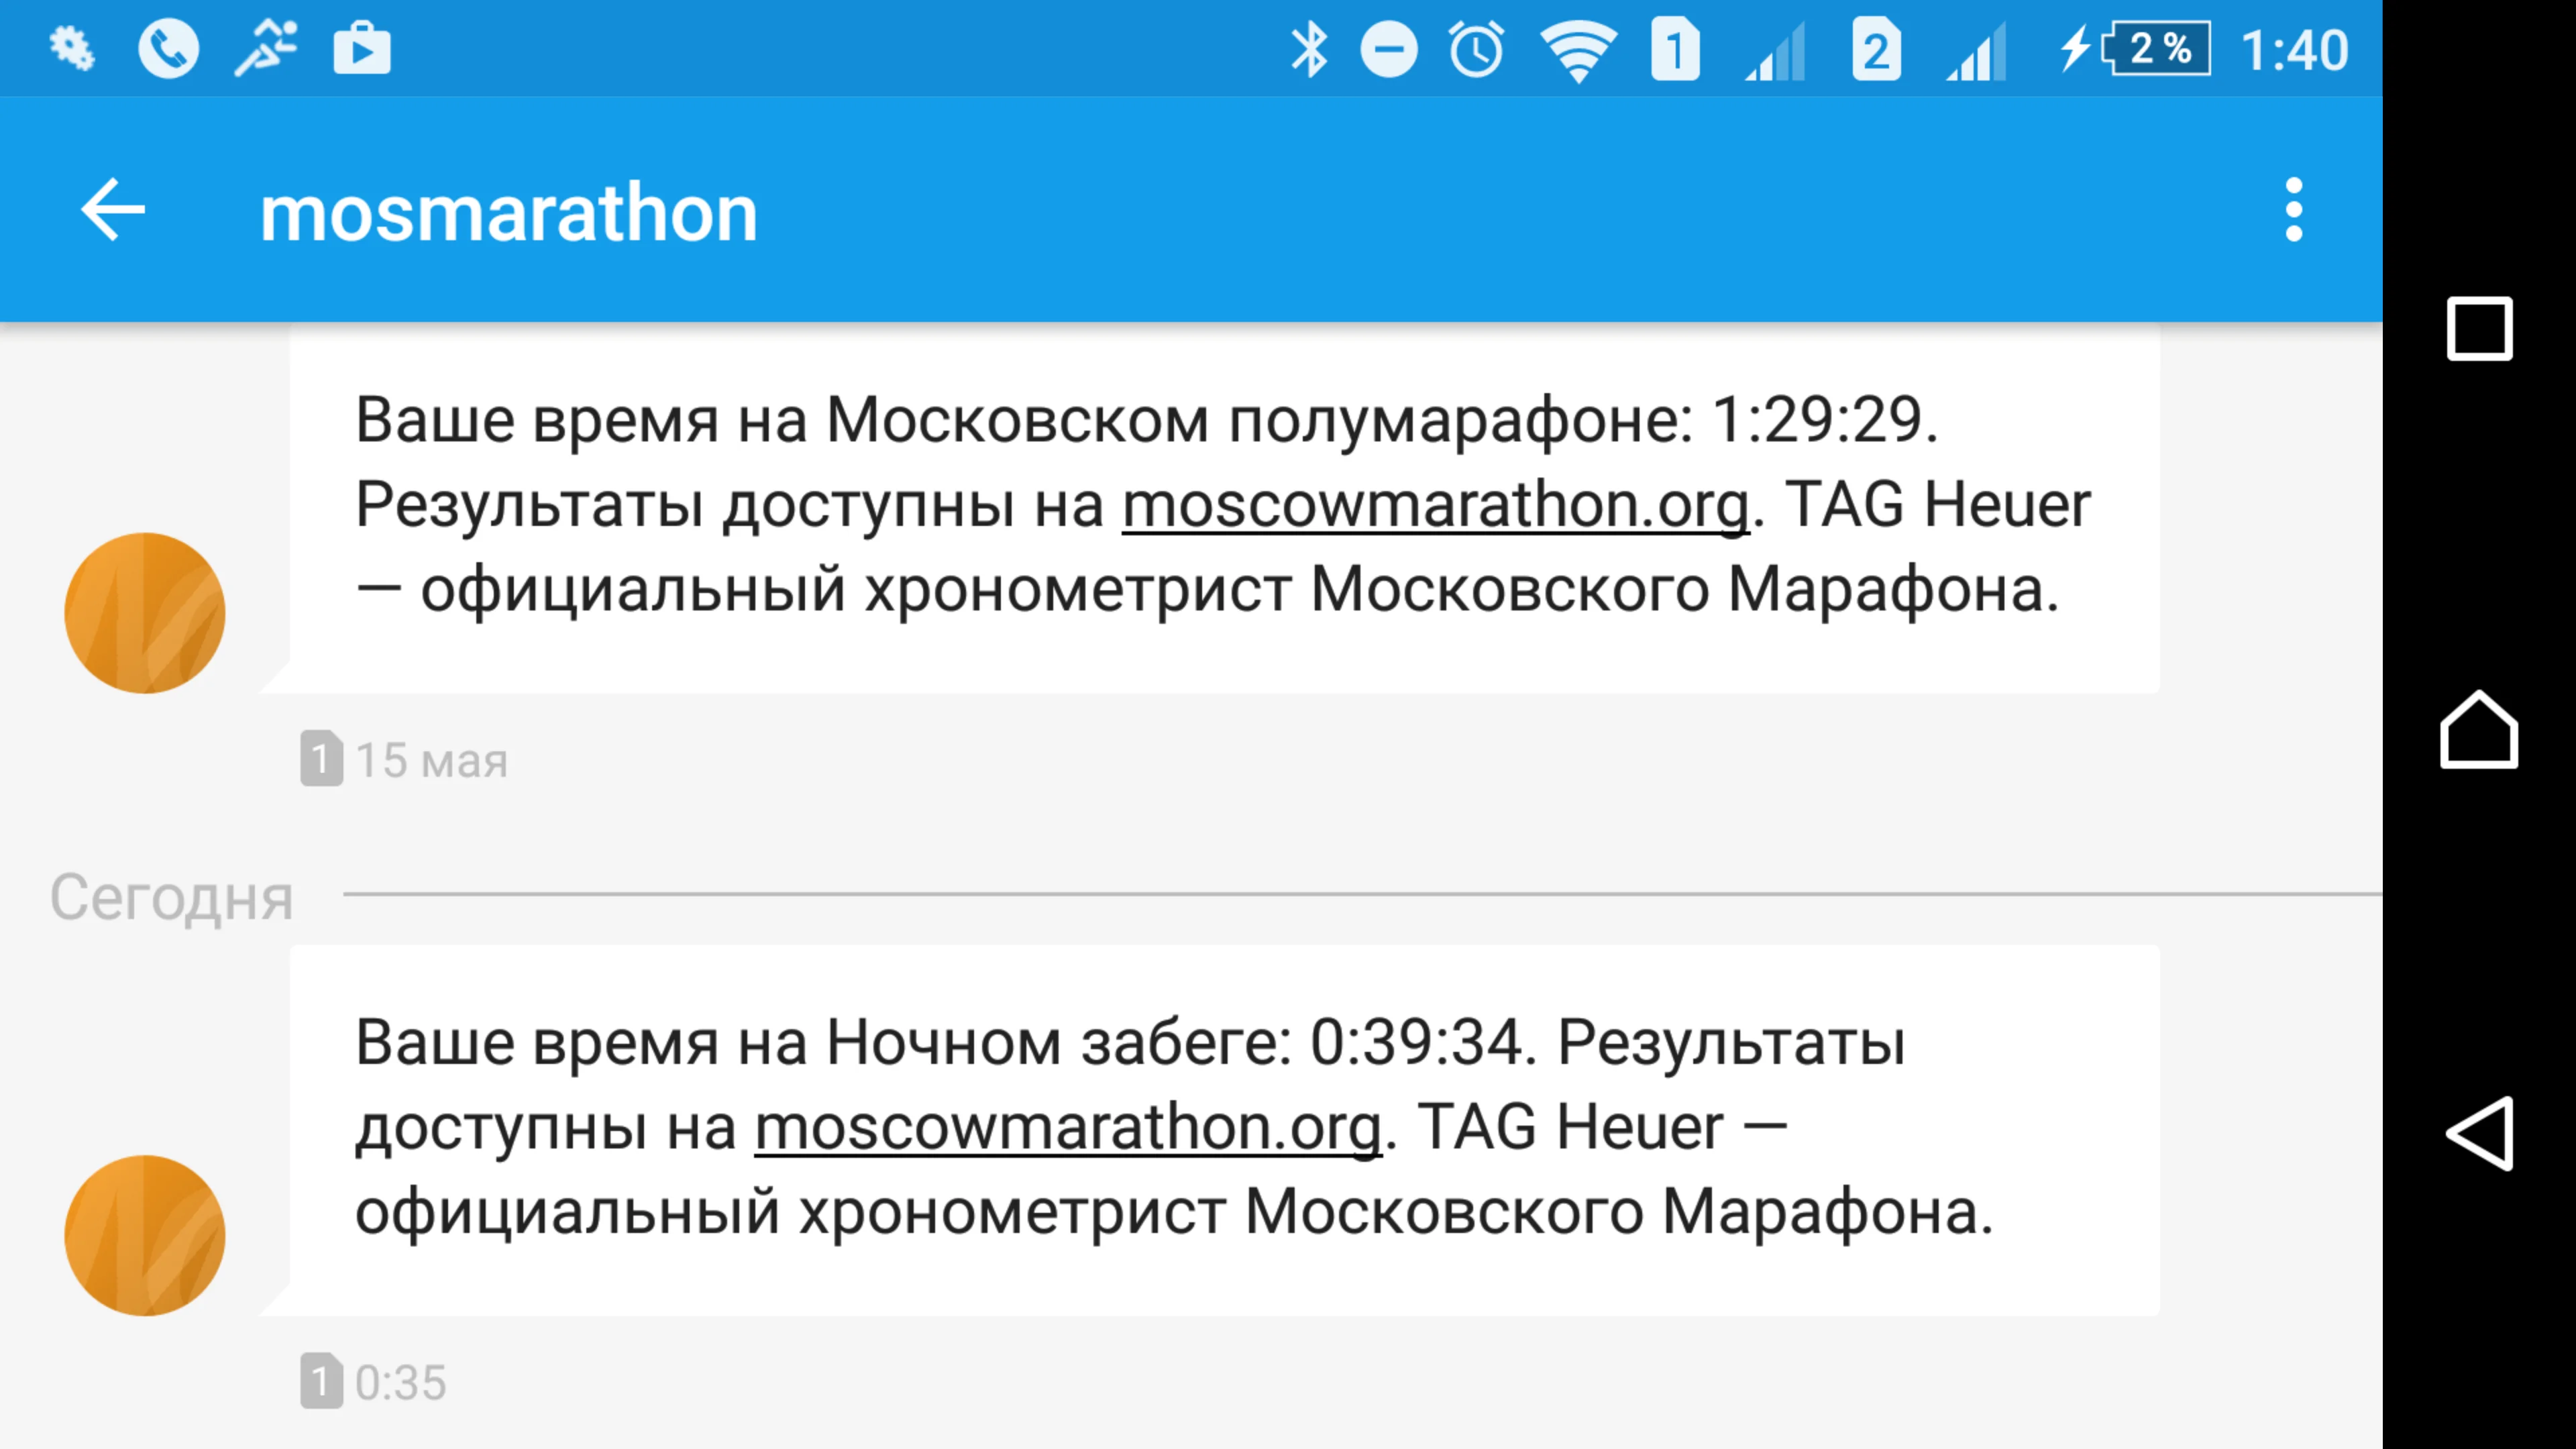Tap the Wi-Fi status icon

click(x=1578, y=51)
